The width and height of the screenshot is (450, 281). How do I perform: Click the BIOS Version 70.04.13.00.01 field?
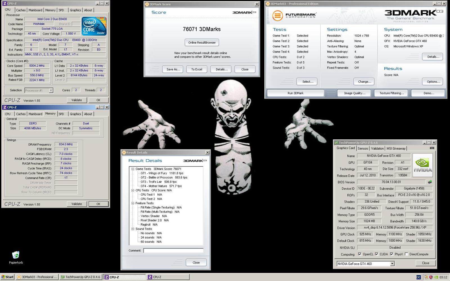(391, 182)
